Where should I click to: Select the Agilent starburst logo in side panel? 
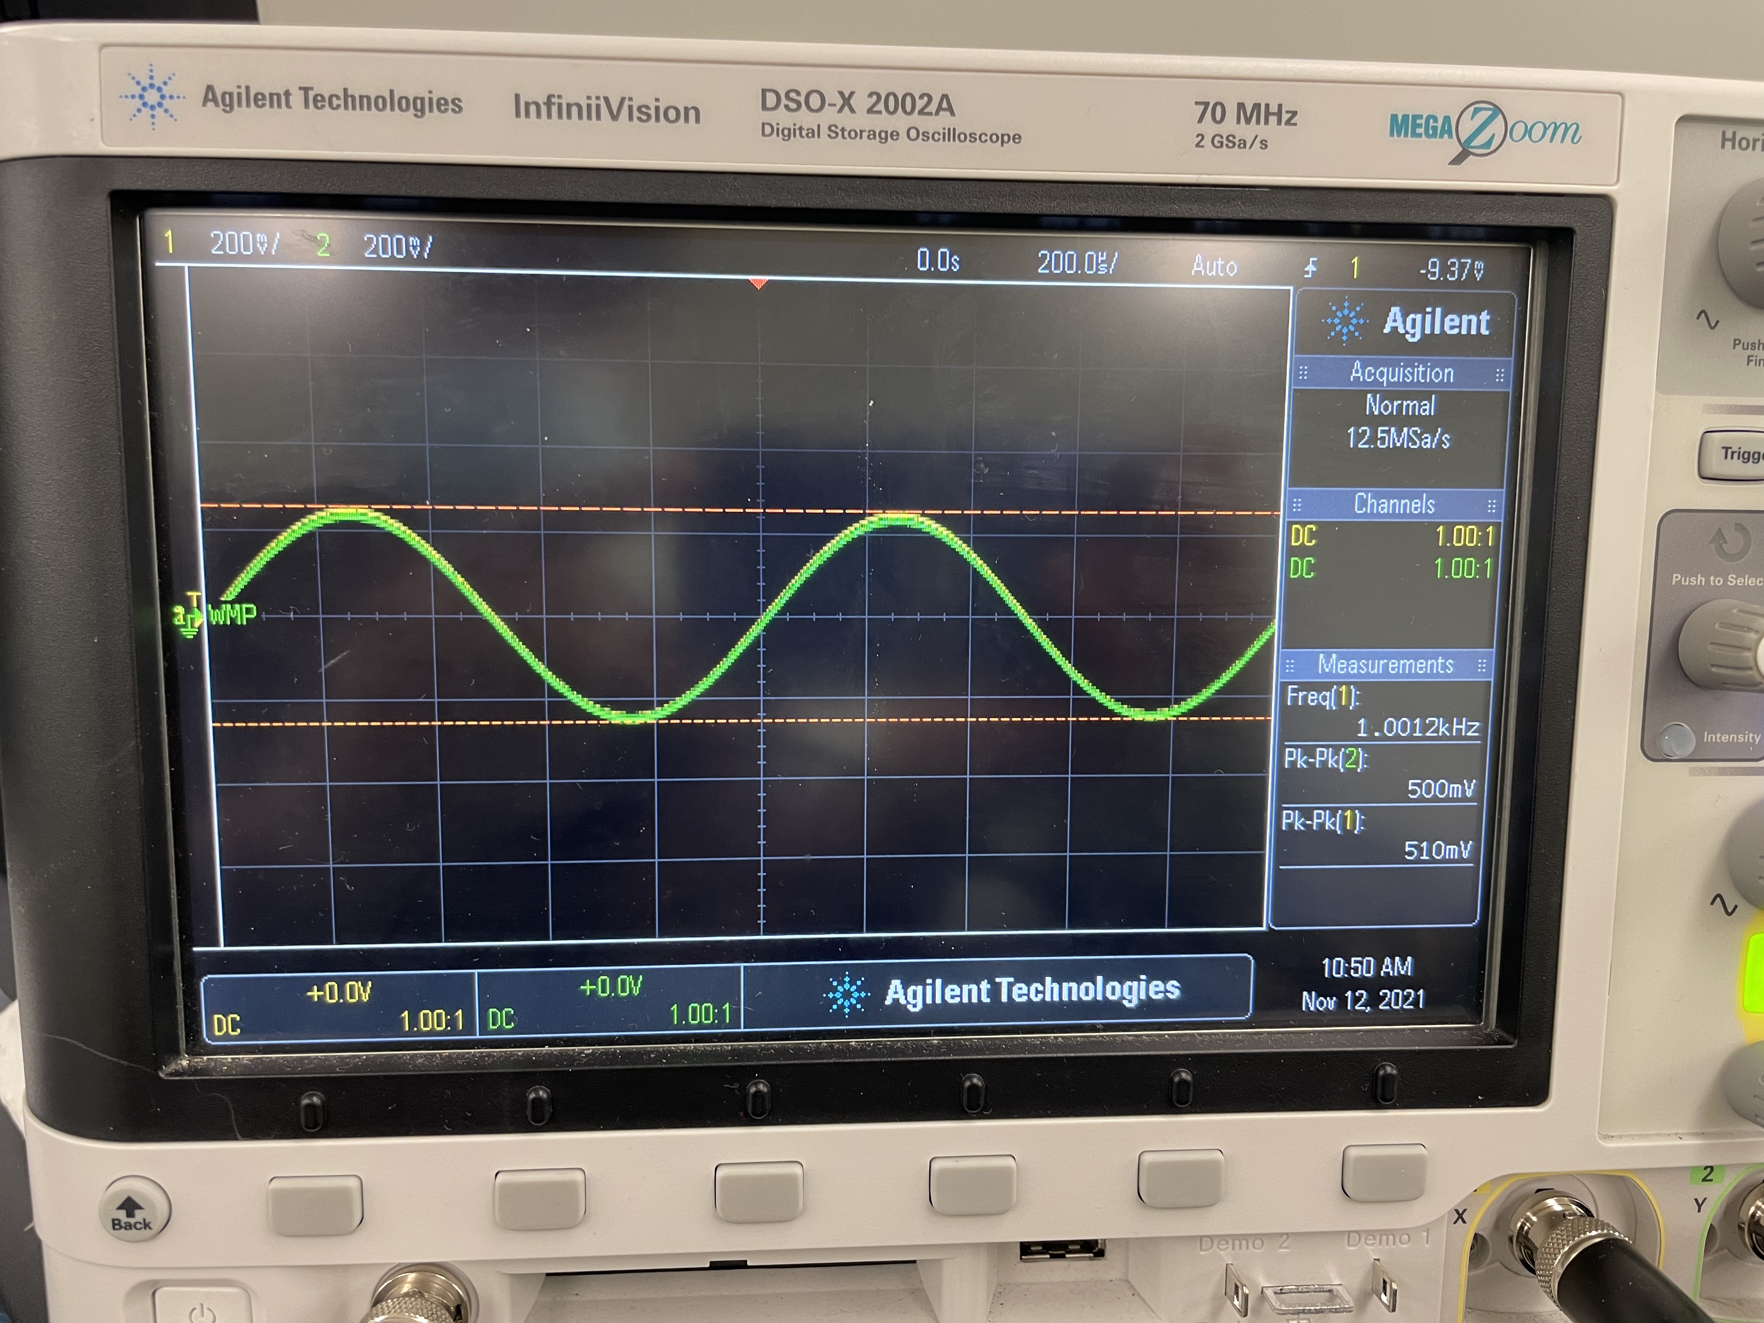click(x=1344, y=321)
